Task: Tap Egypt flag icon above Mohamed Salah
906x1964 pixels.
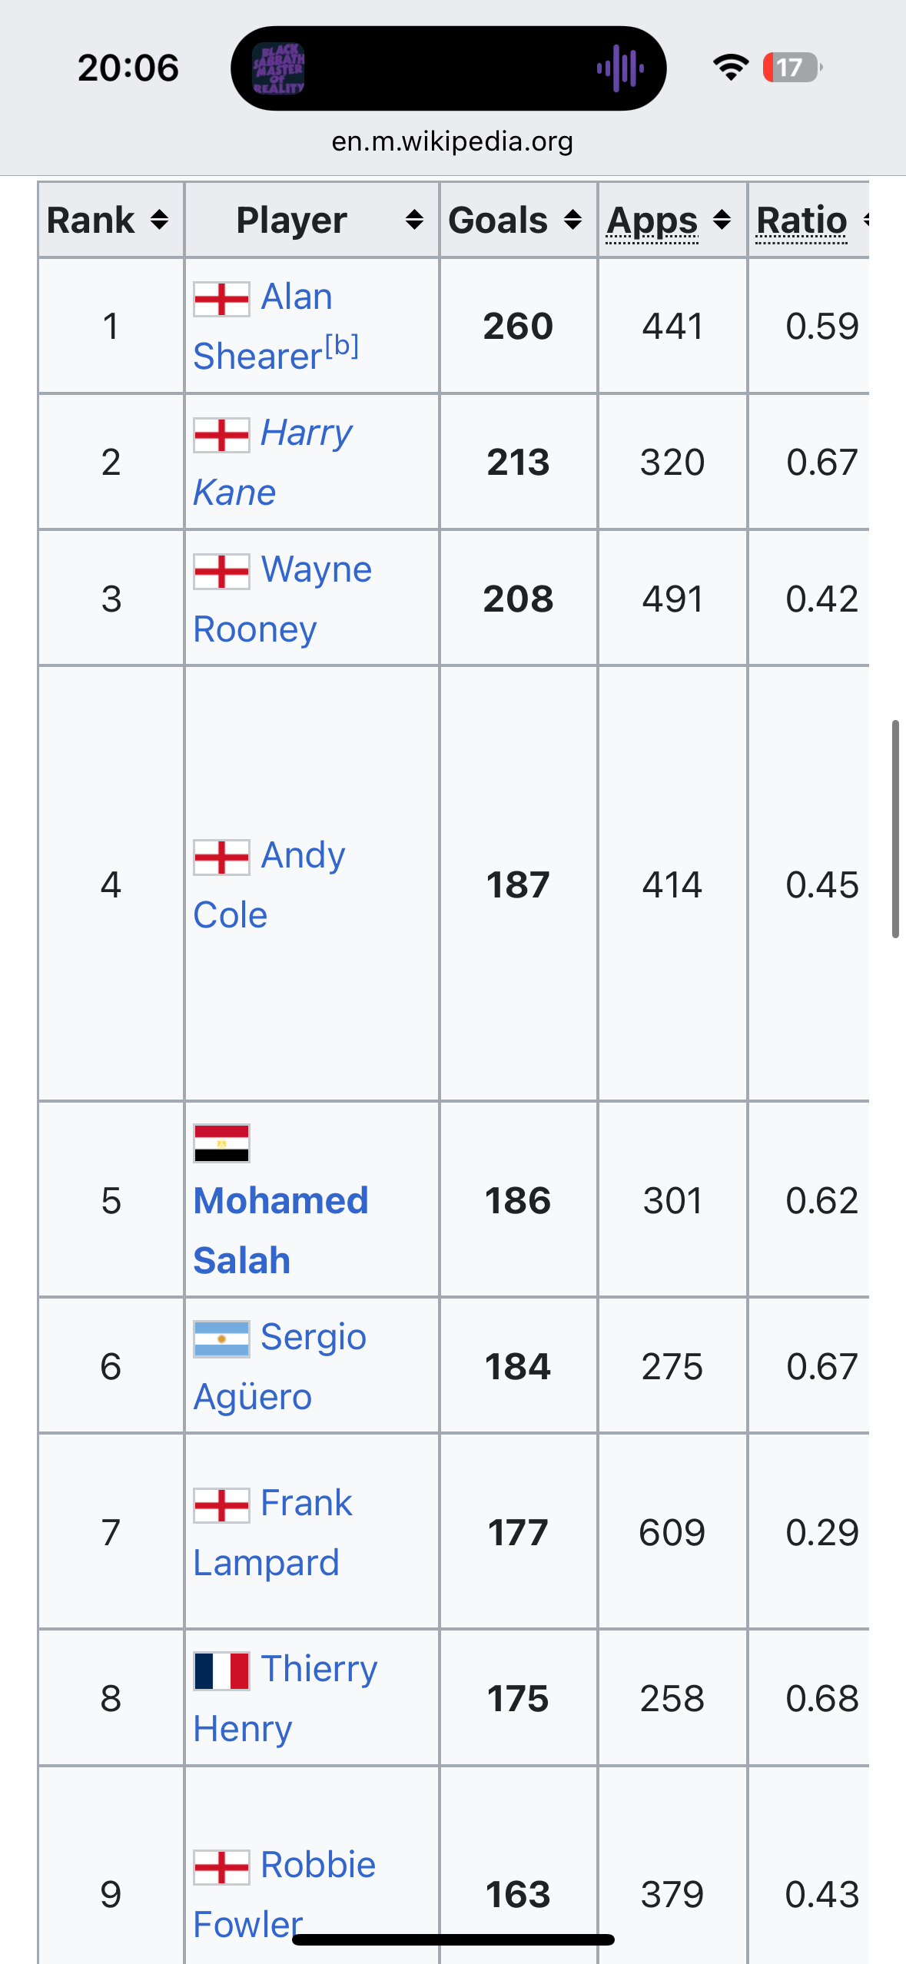Action: click(221, 1143)
